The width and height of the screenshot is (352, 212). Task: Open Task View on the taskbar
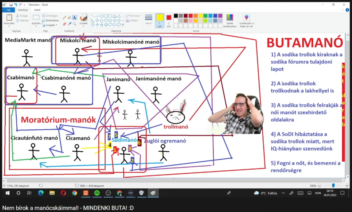click(29, 193)
